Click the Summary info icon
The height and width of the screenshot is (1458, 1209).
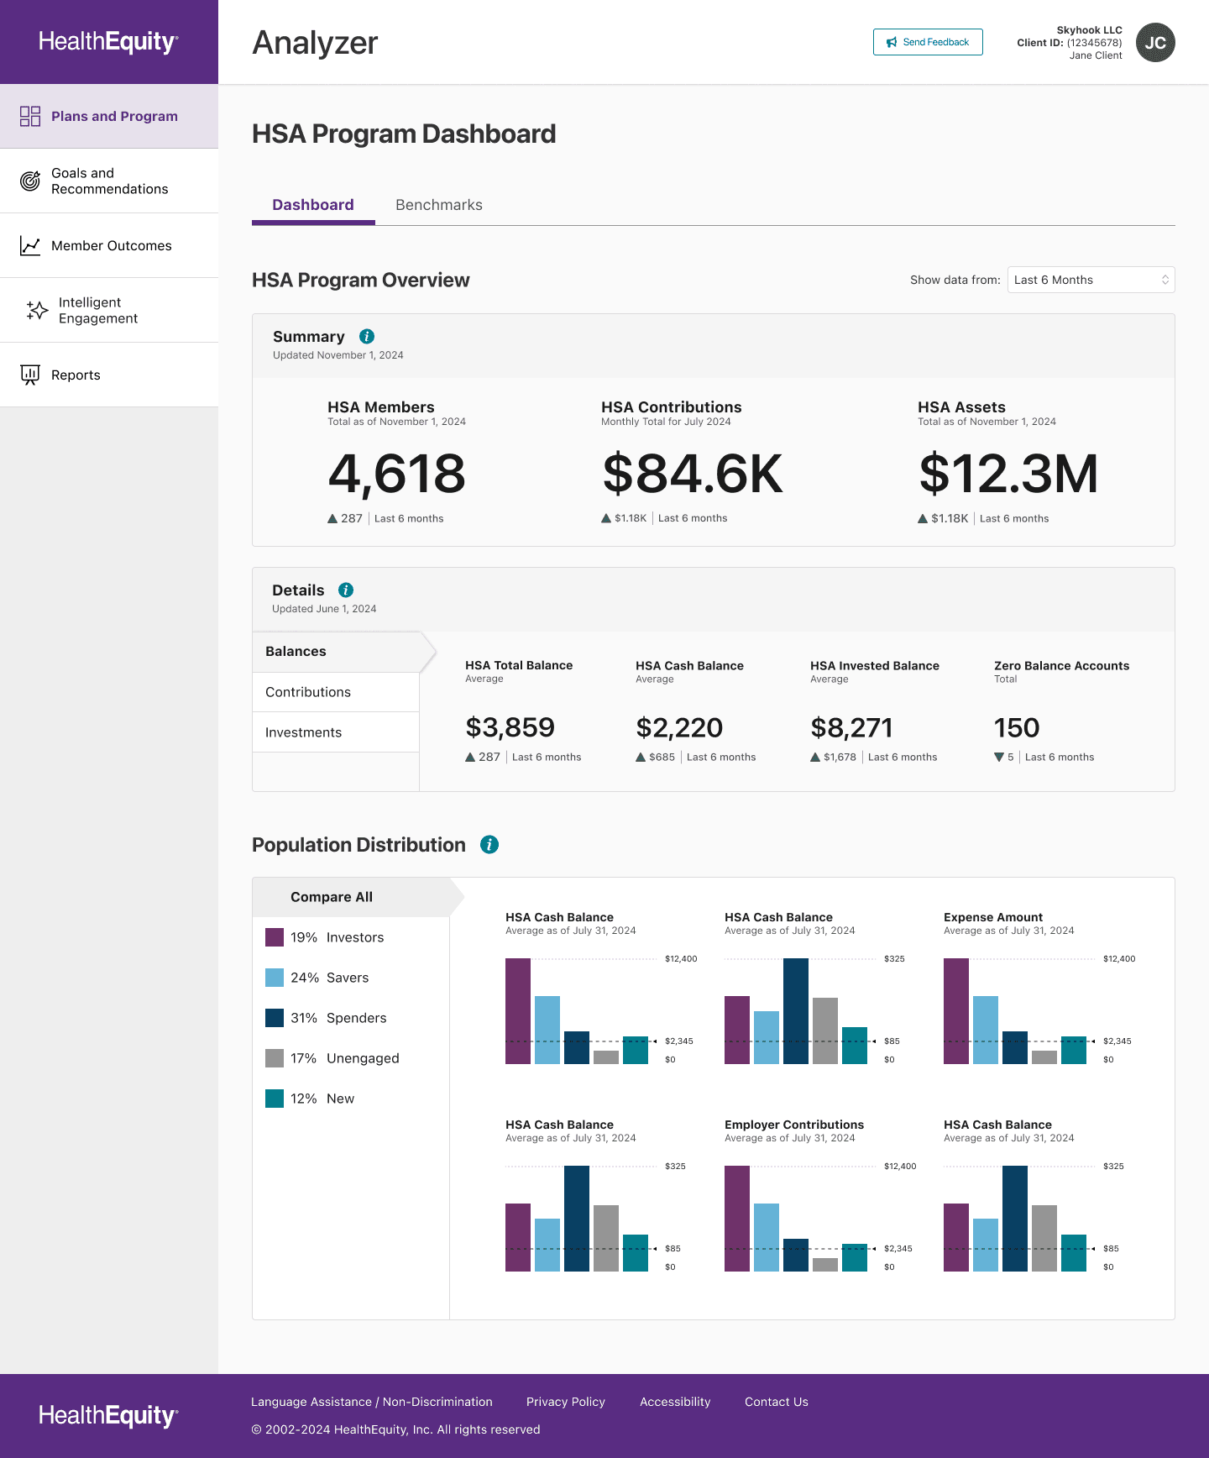pos(367,336)
